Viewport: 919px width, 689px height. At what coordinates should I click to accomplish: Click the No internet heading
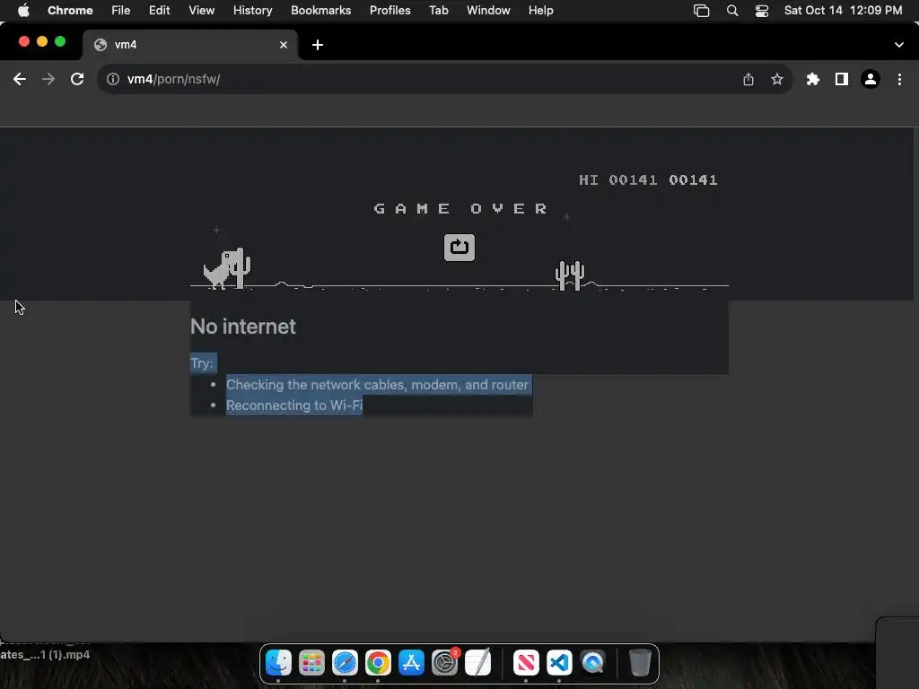pos(243,327)
